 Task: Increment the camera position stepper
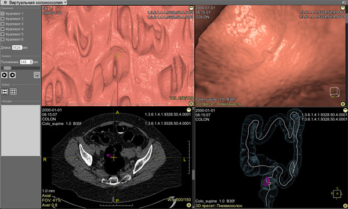click(x=31, y=61)
